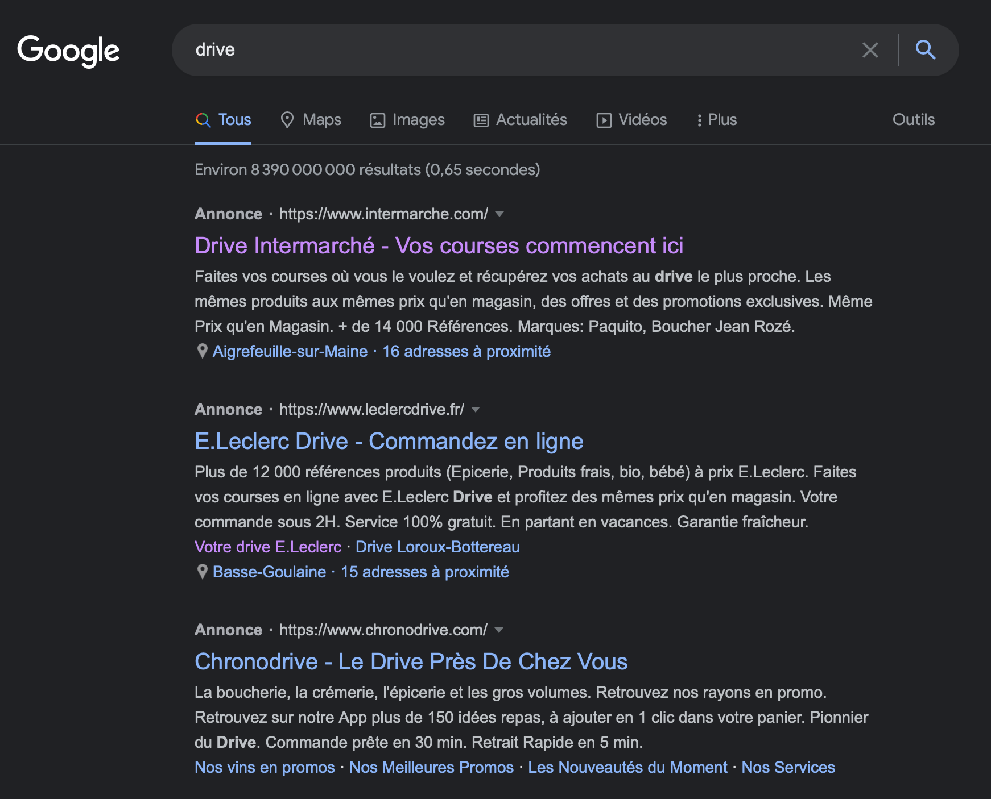Open Chronodrive - Le Drive Près De Chez Vous
The height and width of the screenshot is (799, 991).
[411, 662]
